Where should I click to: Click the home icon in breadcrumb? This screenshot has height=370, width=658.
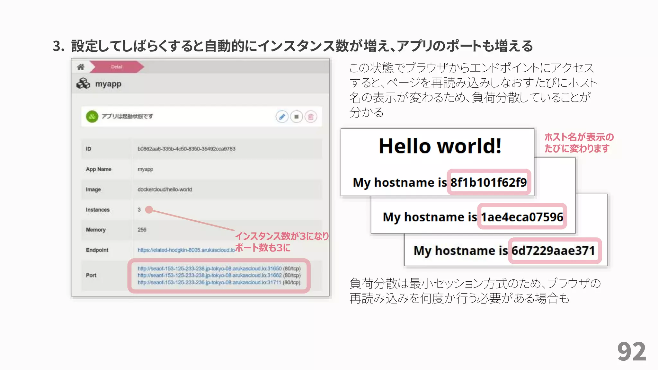[x=81, y=67]
